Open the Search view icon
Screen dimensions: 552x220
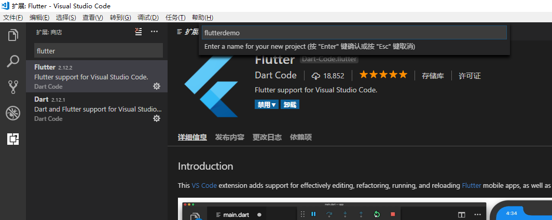(13, 61)
